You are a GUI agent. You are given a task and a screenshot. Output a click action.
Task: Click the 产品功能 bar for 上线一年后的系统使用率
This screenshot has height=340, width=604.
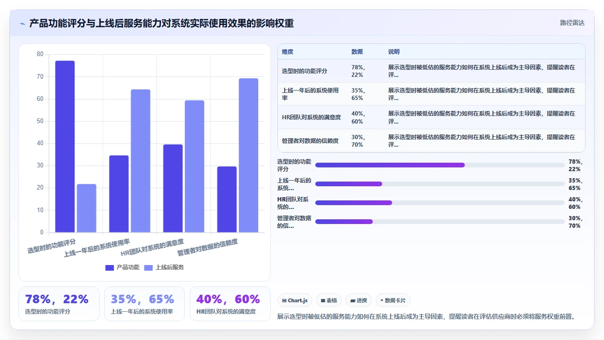pyautogui.click(x=119, y=194)
